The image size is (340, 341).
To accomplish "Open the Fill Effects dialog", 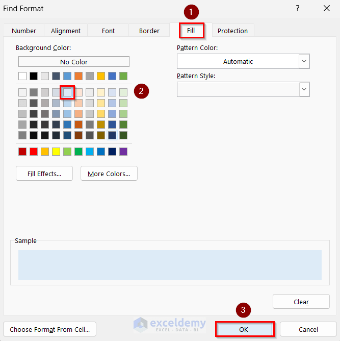I will coord(44,174).
